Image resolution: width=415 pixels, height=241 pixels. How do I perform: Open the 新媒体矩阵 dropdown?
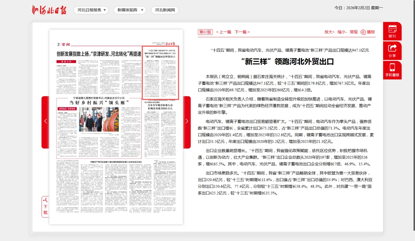tap(130, 10)
